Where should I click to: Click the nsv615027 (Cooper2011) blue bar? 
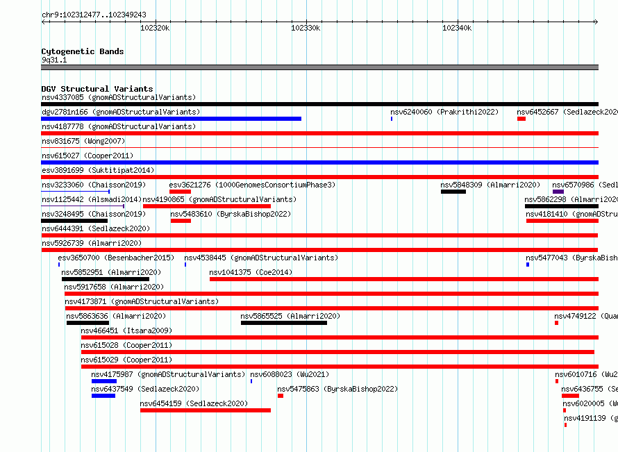tap(319, 162)
